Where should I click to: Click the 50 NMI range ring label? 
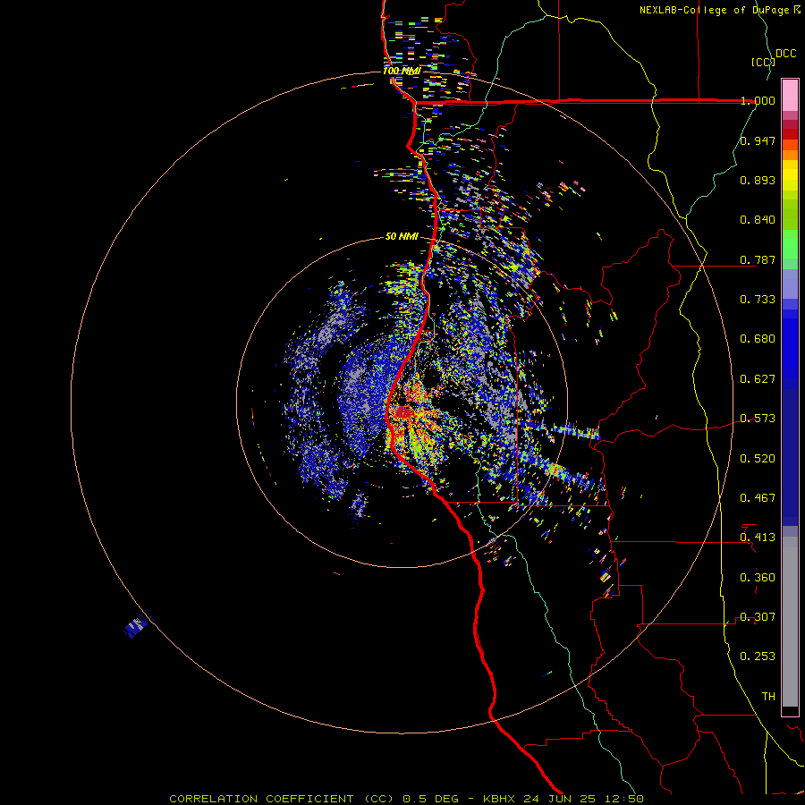coord(402,237)
